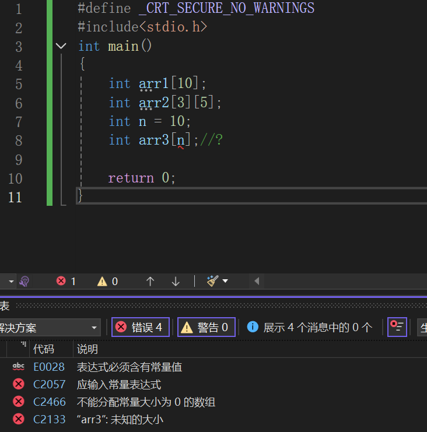Click the red error count indicator
The width and height of the screenshot is (427, 432).
pyautogui.click(x=66, y=282)
